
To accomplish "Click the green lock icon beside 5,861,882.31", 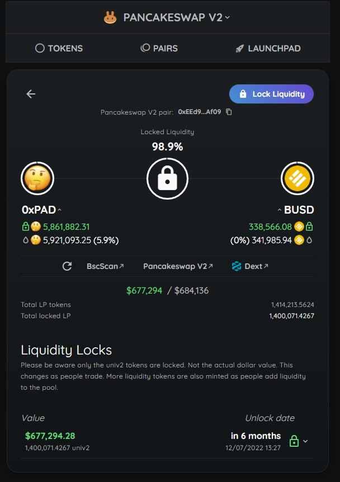I will click(x=26, y=227).
